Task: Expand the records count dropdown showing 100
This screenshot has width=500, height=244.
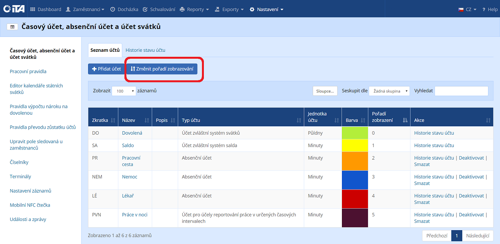Action: [x=123, y=91]
